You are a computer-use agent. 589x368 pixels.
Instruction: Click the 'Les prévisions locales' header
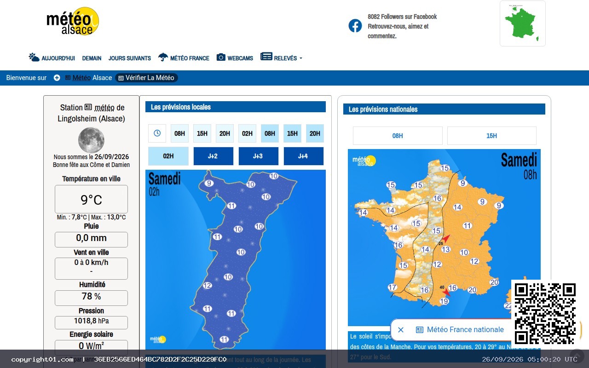point(236,107)
